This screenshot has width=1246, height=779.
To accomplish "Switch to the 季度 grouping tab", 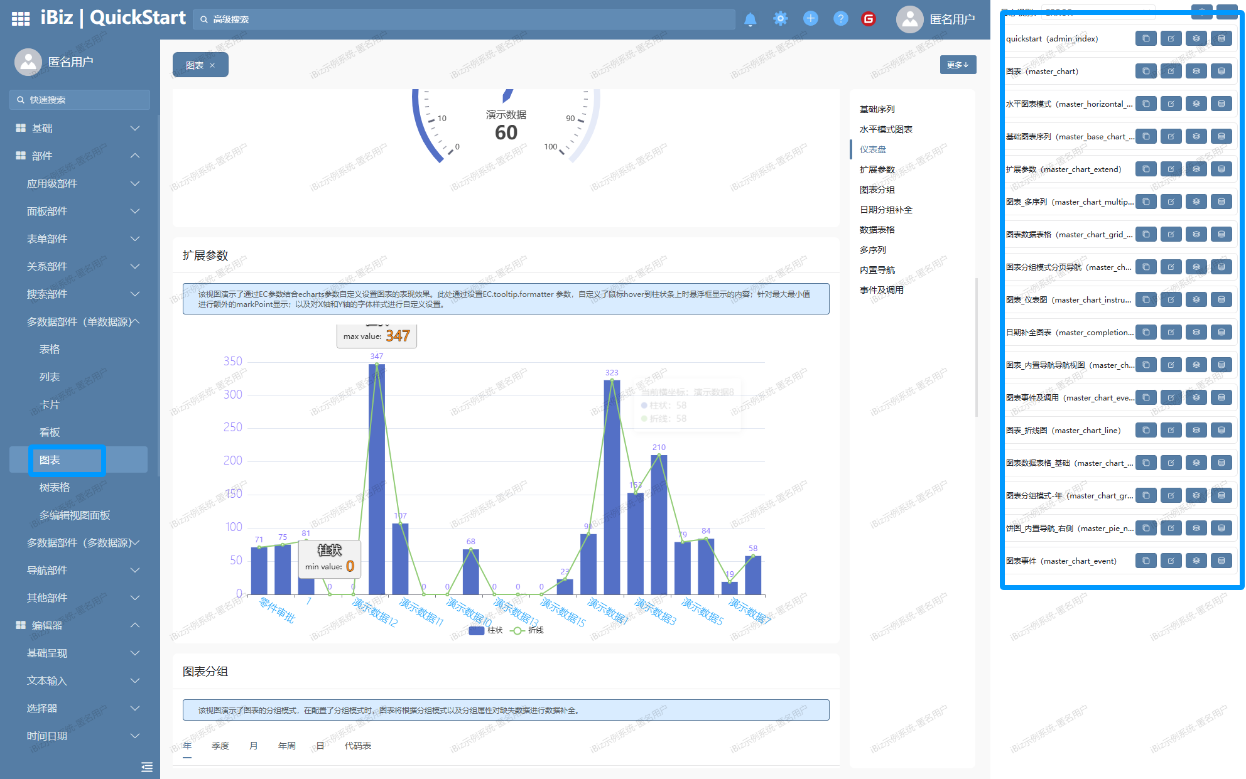I will (220, 746).
